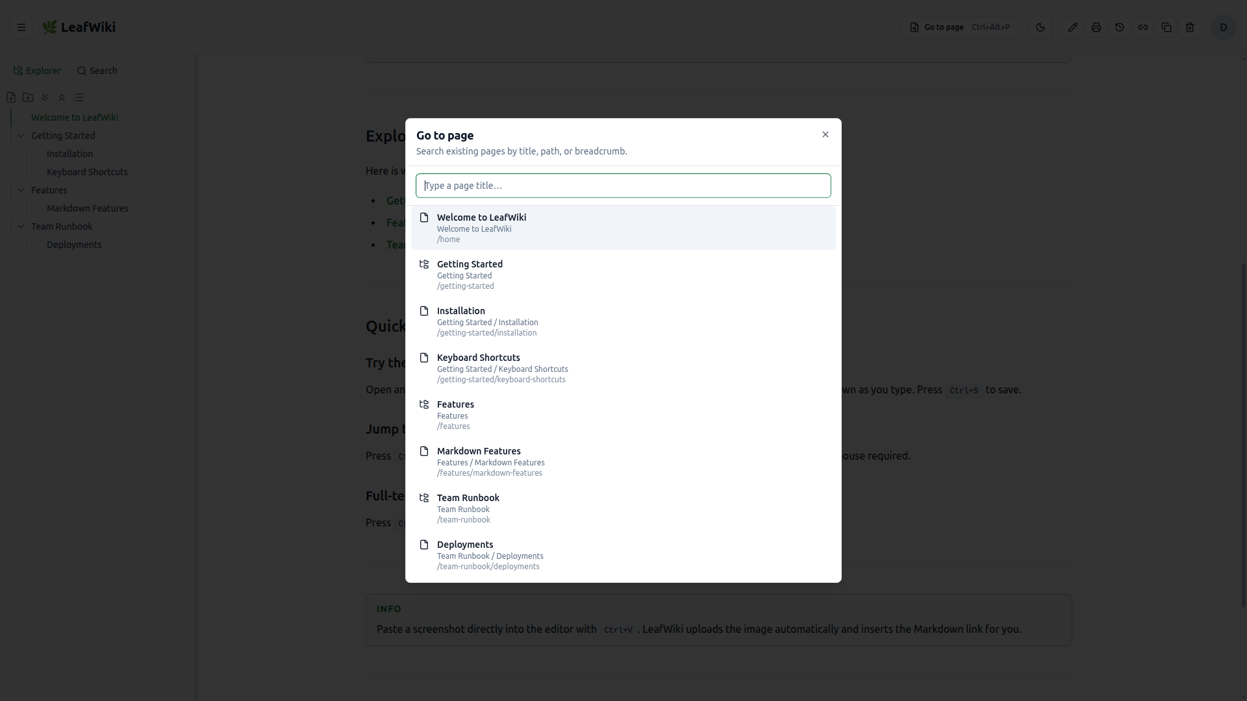Create new section folder icon

point(28,97)
